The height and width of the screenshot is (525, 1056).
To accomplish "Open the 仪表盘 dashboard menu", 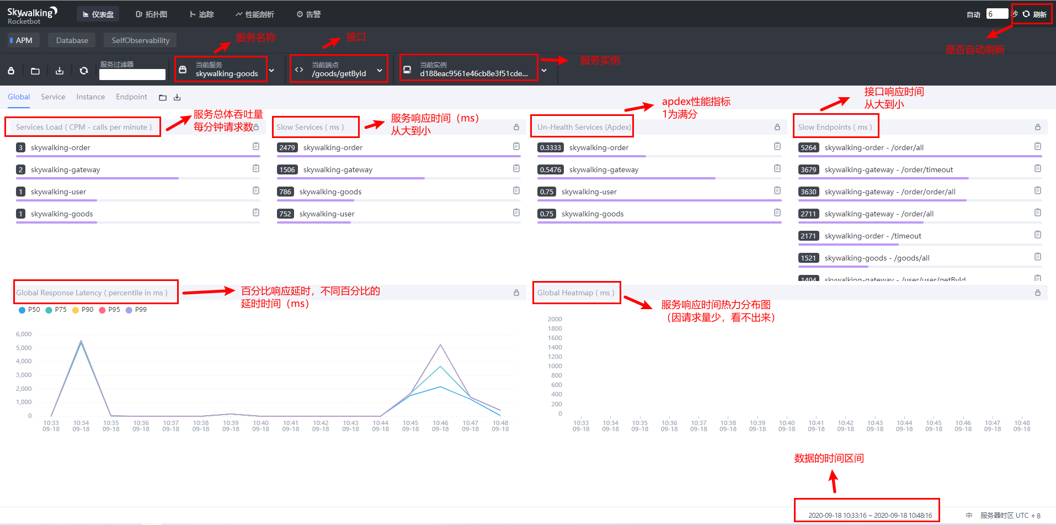I will click(x=98, y=14).
